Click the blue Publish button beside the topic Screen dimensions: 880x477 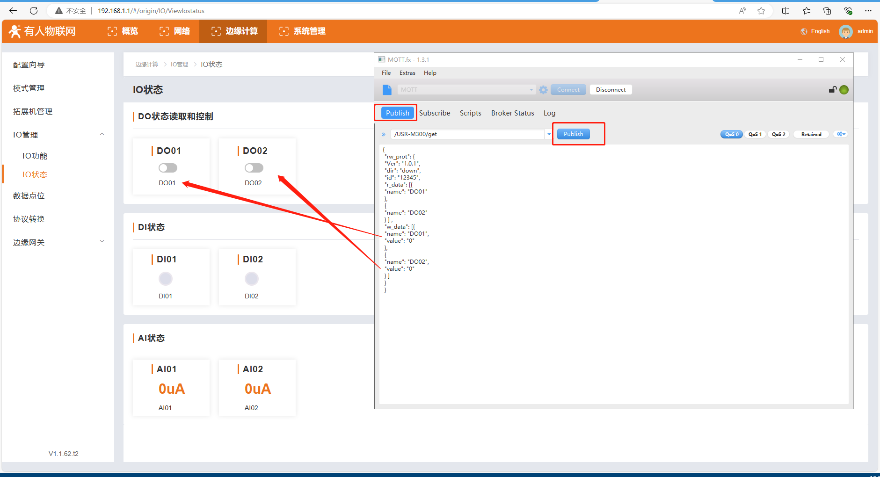coord(574,134)
